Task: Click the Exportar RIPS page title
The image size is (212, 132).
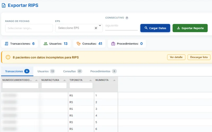Action: pyautogui.click(x=23, y=5)
